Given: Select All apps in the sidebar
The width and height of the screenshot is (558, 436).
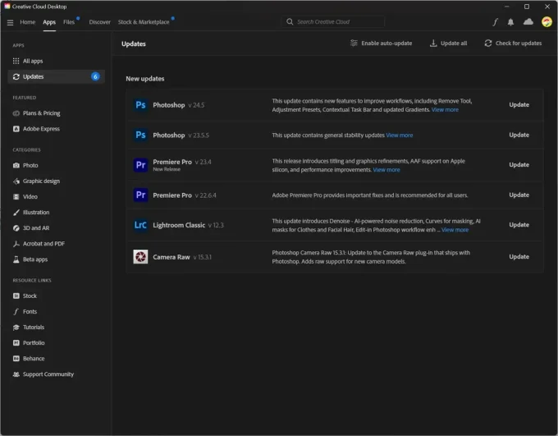Looking at the screenshot, I should click(33, 61).
